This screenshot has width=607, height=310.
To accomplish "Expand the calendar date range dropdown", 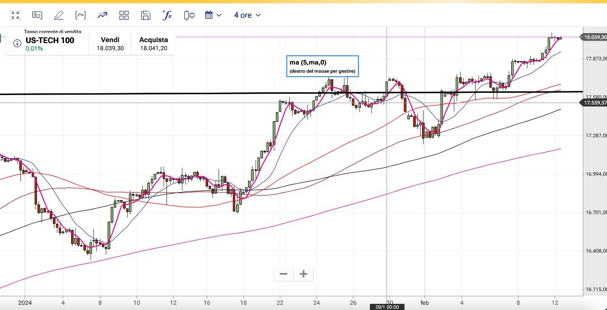I will (213, 15).
